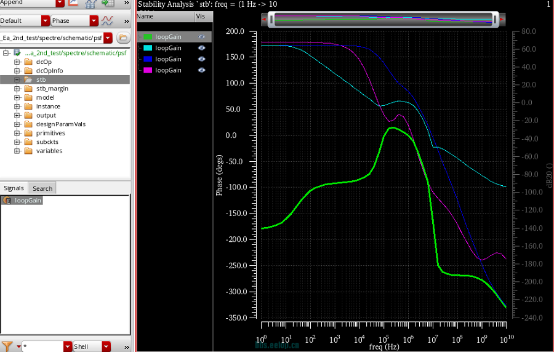Screen dimensions: 554x352
Task: Toggle visibility of blue loopGain trace
Action: point(201,59)
